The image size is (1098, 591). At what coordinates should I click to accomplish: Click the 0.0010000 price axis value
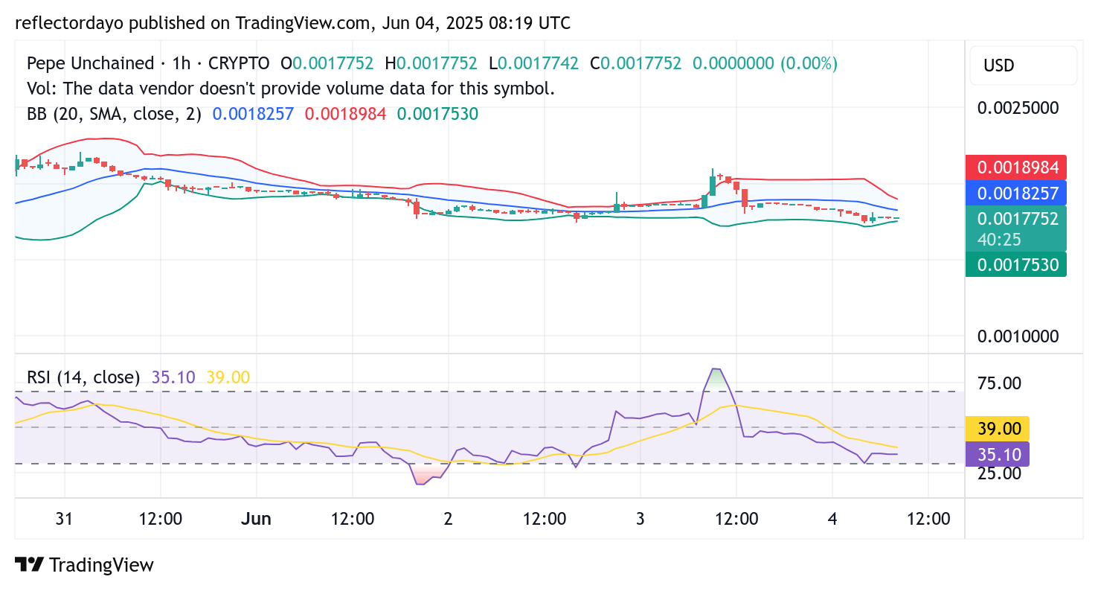[x=1018, y=336]
